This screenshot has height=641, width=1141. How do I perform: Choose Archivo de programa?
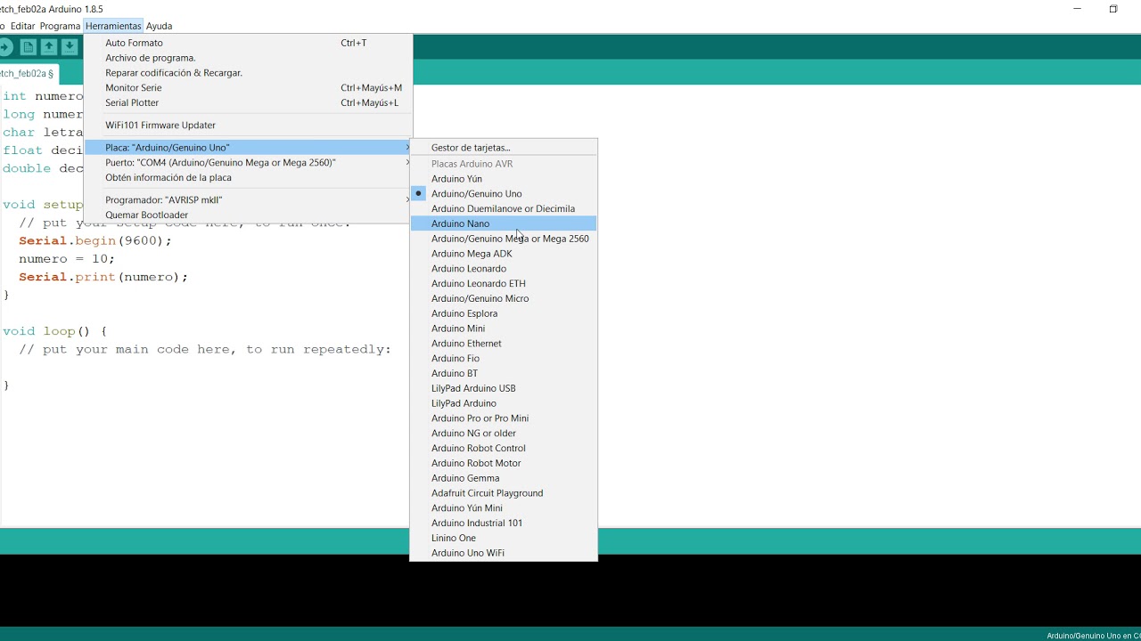248,58
